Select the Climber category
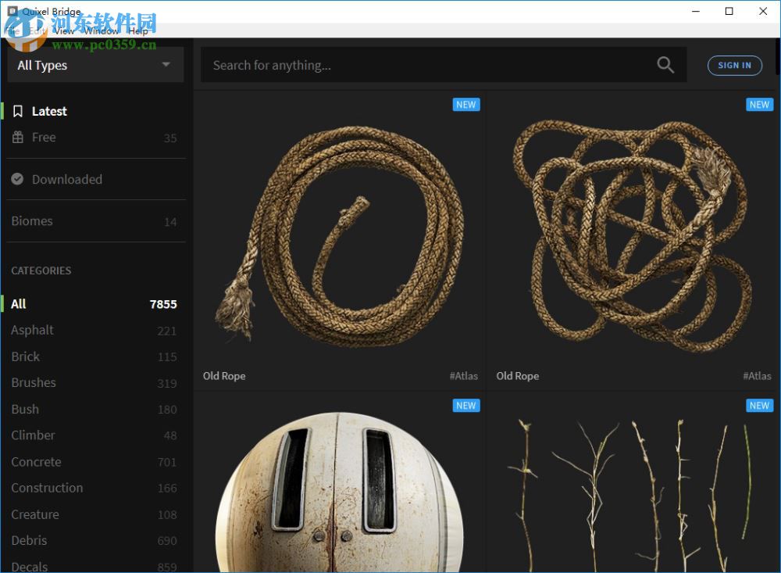 95,435
